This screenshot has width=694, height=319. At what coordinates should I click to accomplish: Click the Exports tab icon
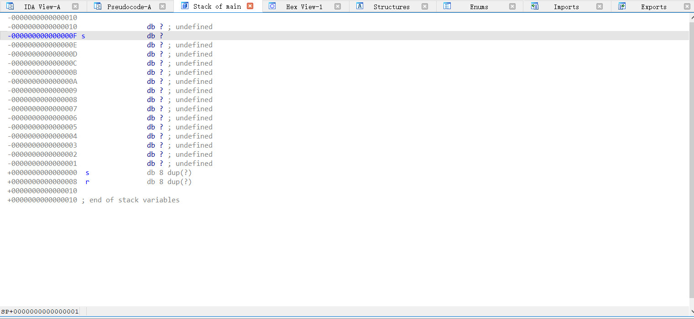(x=622, y=6)
